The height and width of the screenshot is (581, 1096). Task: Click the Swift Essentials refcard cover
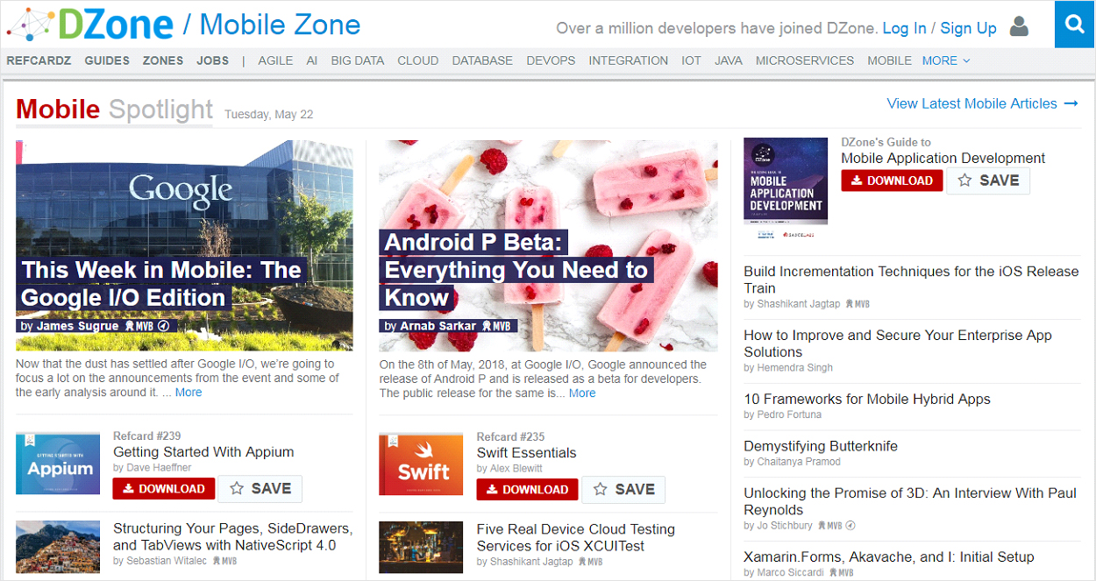click(x=421, y=464)
